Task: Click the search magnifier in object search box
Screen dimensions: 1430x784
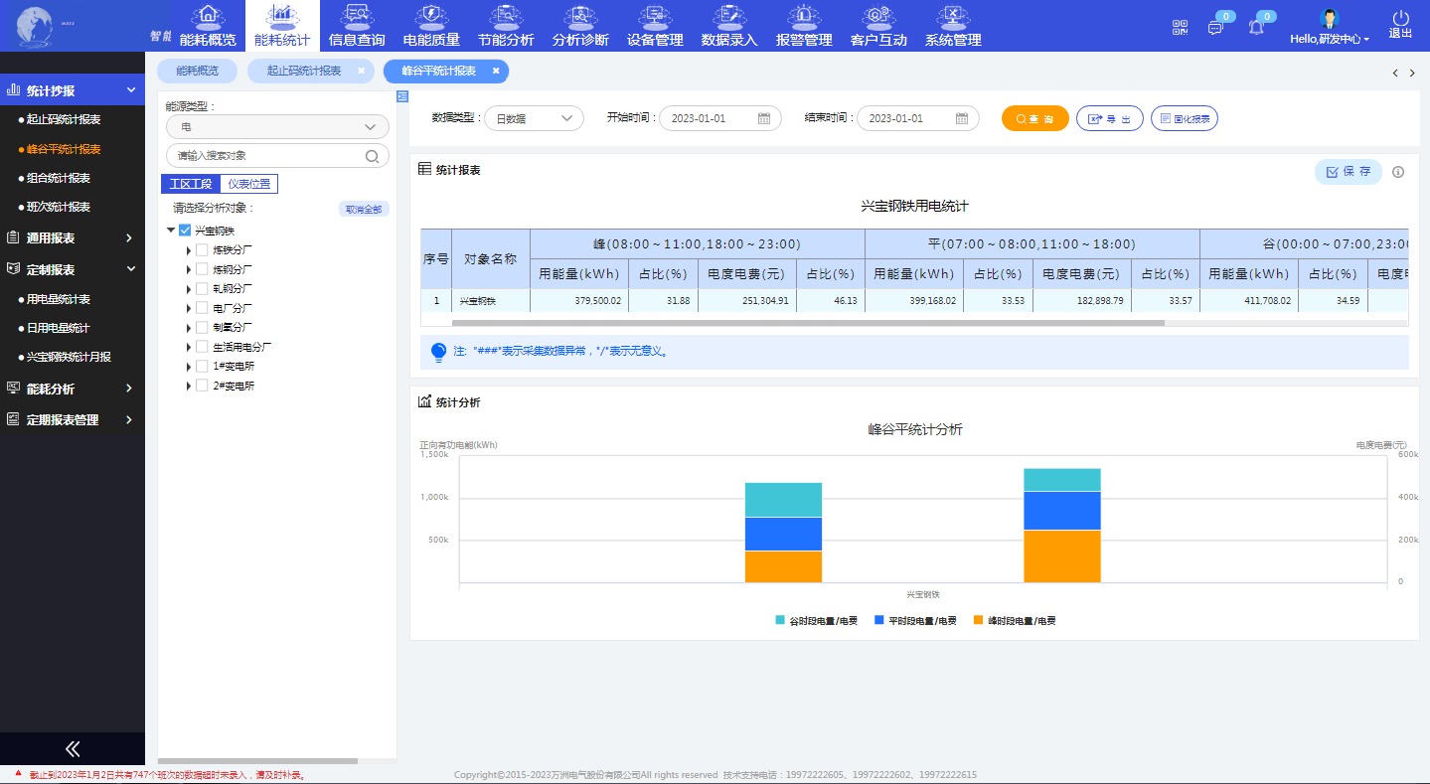Action: tap(372, 156)
